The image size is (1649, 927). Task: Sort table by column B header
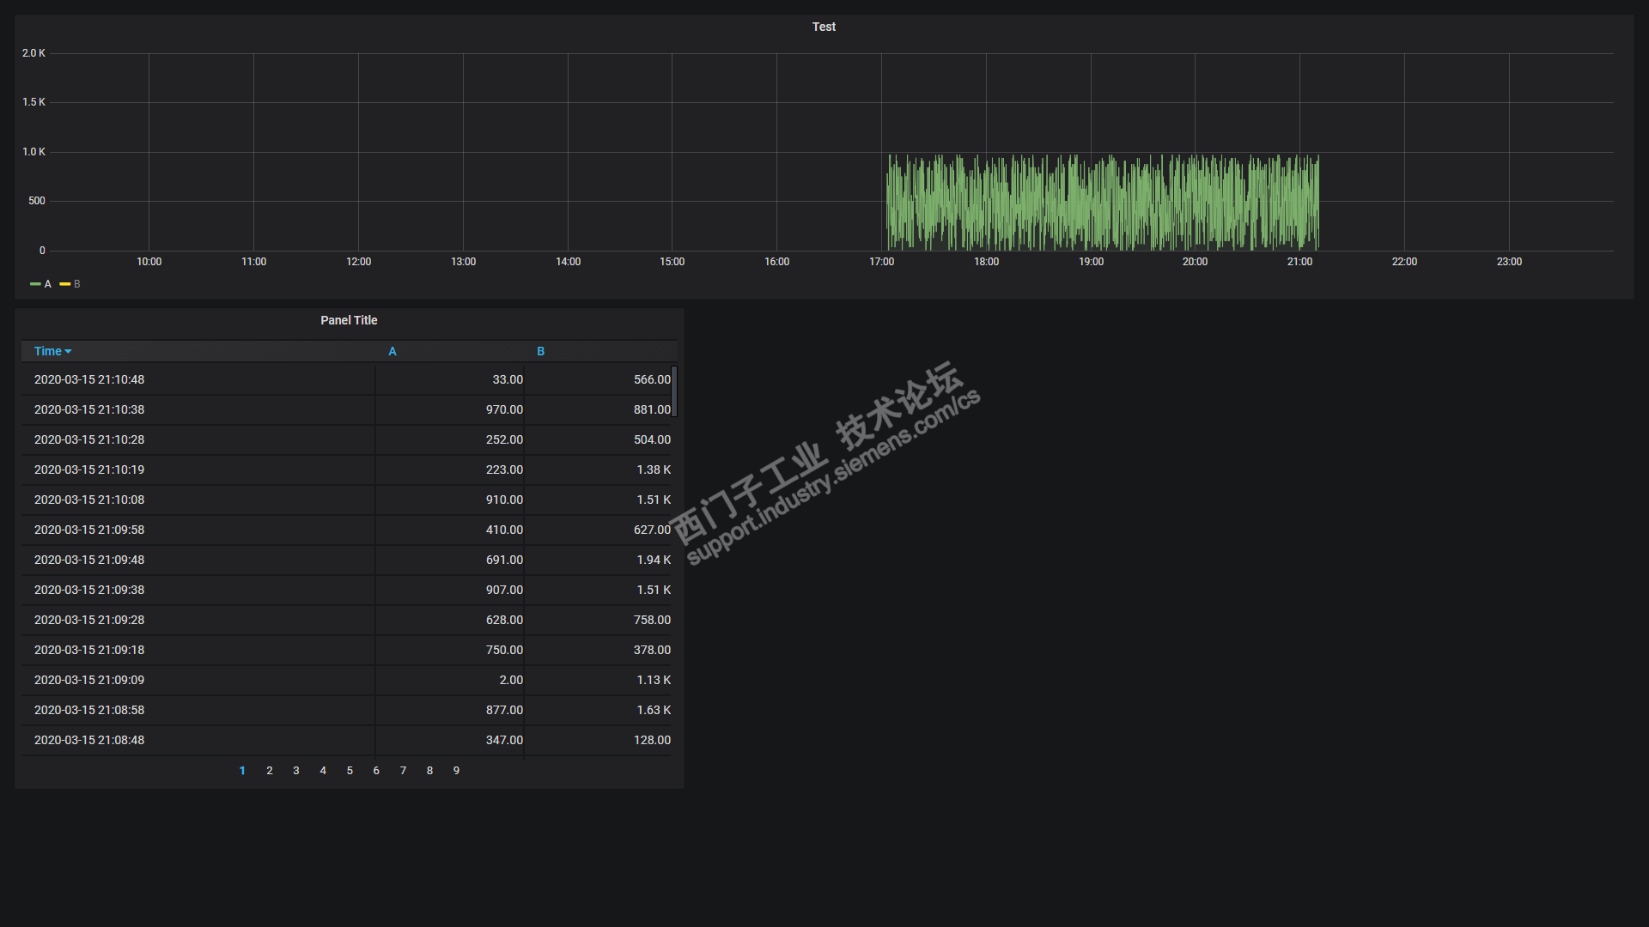pyautogui.click(x=540, y=351)
